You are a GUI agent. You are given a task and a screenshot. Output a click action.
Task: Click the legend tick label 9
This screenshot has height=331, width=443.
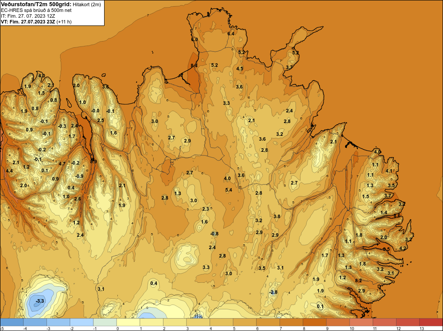tap(327, 328)
